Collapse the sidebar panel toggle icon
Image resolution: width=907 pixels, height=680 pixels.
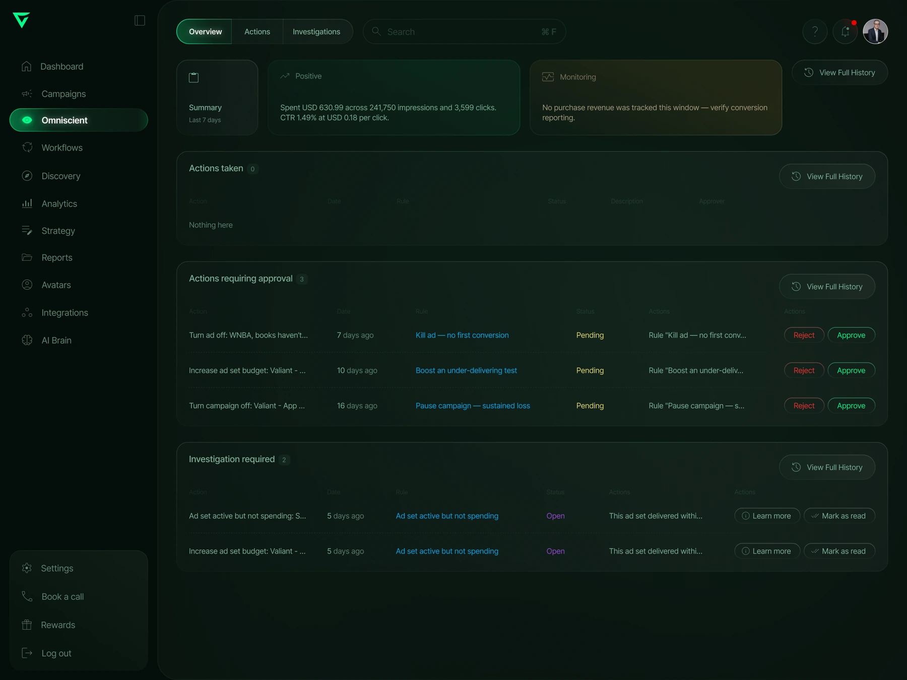click(140, 20)
